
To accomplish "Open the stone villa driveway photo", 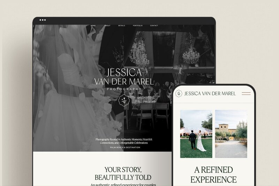I will (x=231, y=134).
